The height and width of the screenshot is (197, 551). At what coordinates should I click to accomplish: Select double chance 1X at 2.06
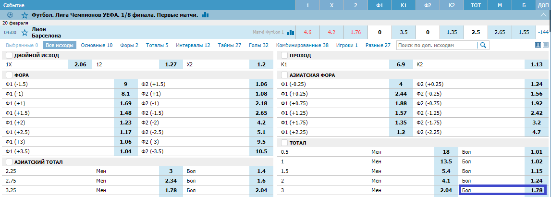coord(81,64)
